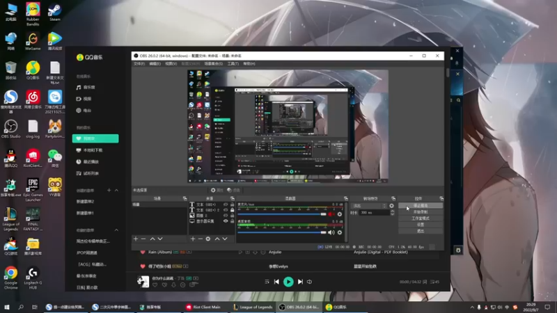Toggle visibility of the first text (GDI+) source
This screenshot has height=313, width=557.
pyautogui.click(x=226, y=204)
